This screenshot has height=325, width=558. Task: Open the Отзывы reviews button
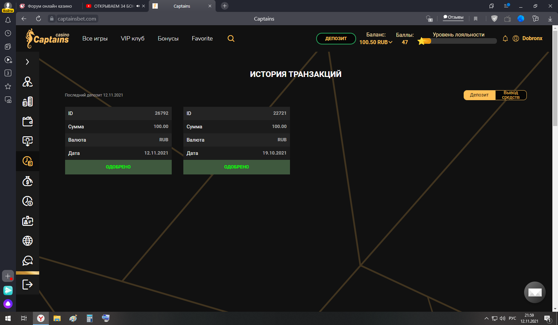(x=453, y=18)
